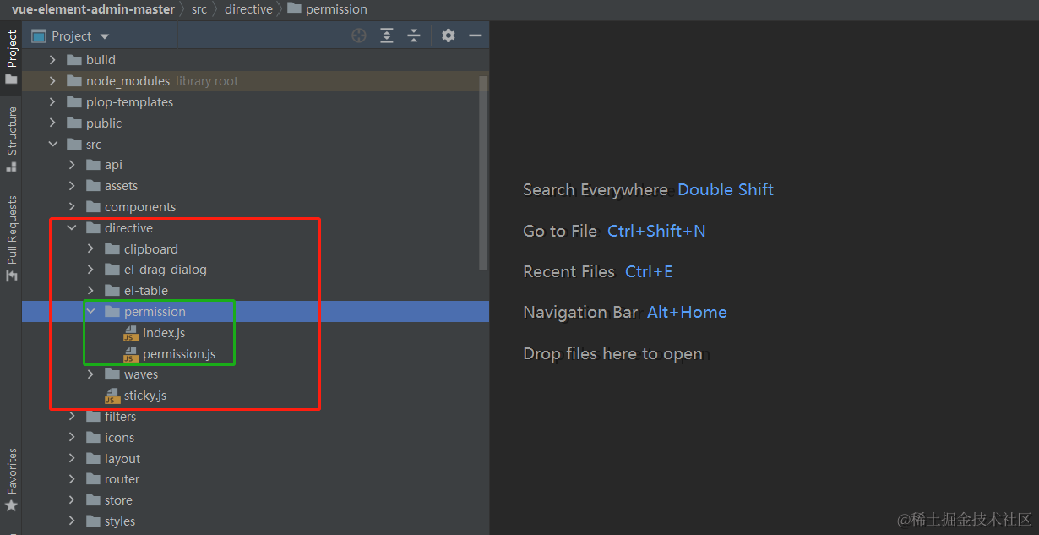Open the Favorites side tab
This screenshot has height=535, width=1039.
point(11,479)
